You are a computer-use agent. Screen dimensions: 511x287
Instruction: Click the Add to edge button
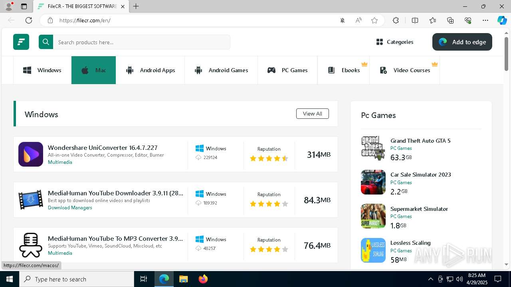462,42
